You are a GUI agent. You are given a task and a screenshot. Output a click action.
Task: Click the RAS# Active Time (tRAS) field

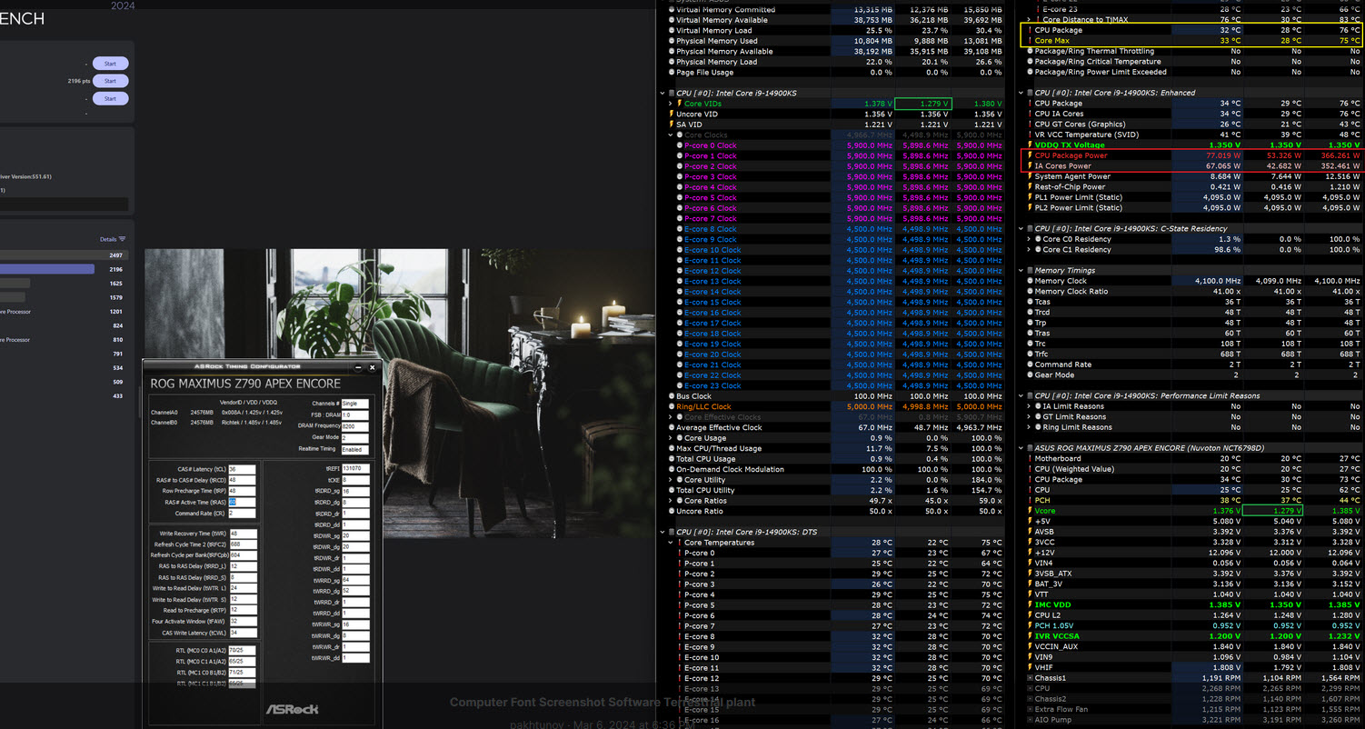point(243,502)
